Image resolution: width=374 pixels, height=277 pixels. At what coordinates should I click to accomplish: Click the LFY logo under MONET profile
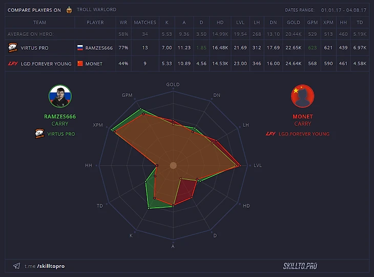pos(271,134)
